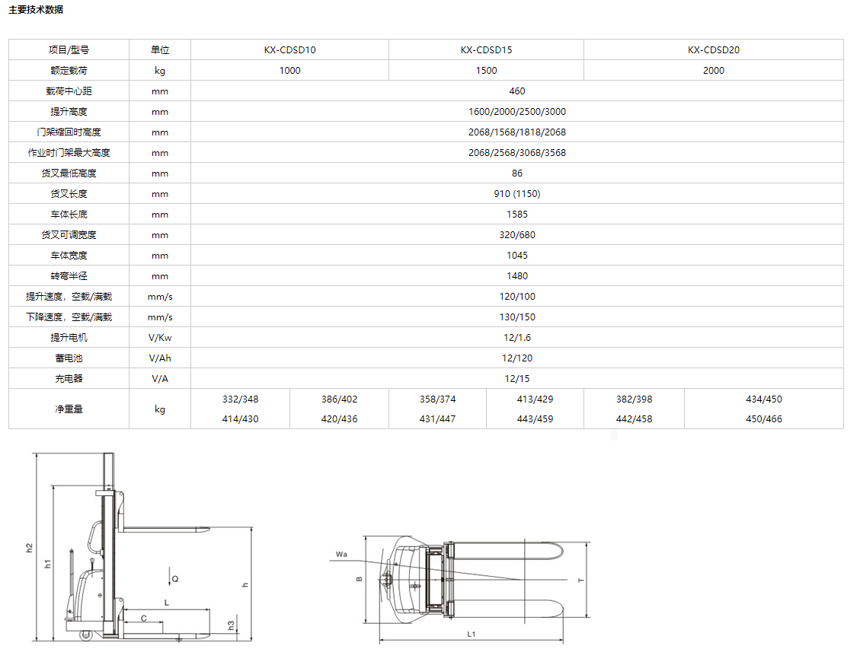Click net weight value 413/429
Screen dimensions: 860x649
point(535,399)
